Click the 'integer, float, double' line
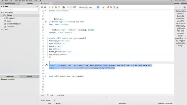Image resolution: width=187 pixels, height=105 pixels. [x=60, y=33]
